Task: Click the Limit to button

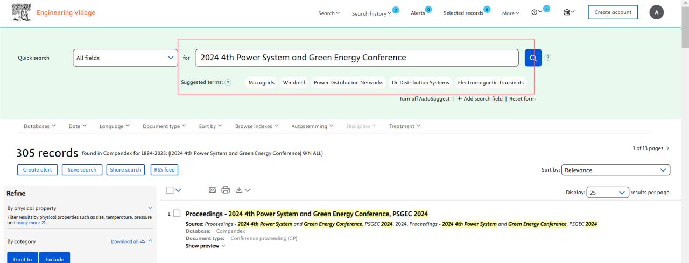Action: (x=23, y=258)
